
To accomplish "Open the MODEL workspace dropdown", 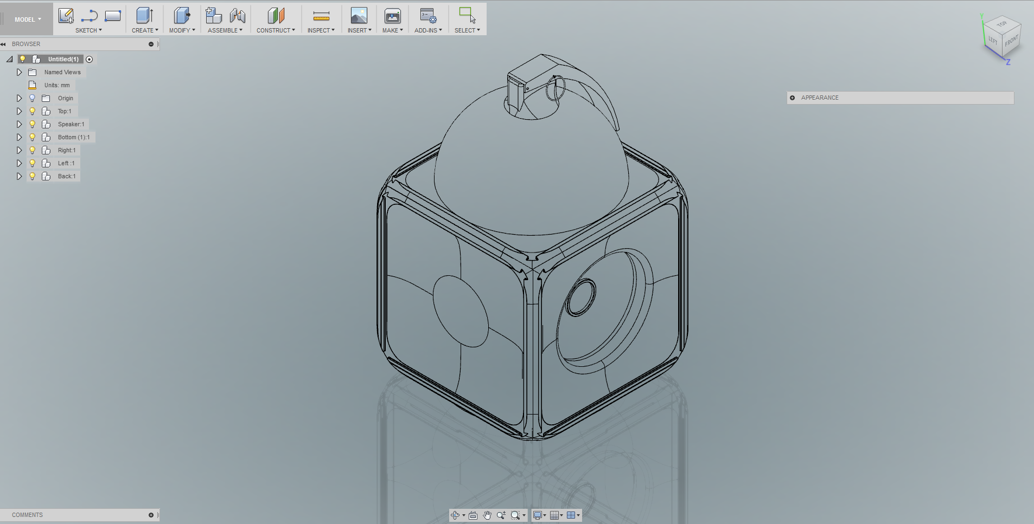I will (28, 20).
